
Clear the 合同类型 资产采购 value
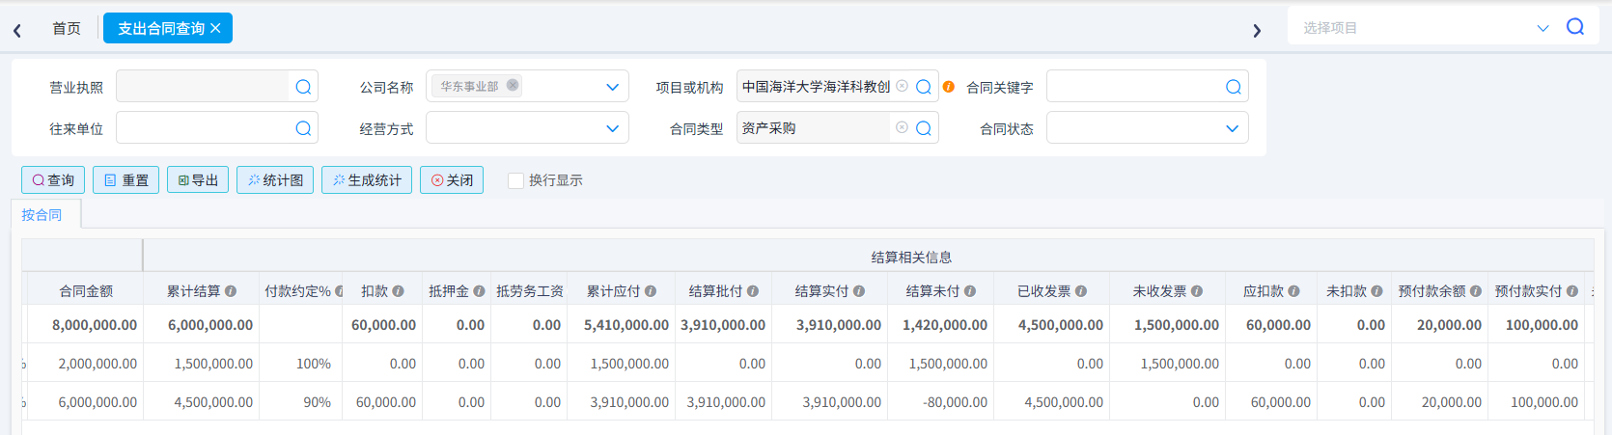click(x=902, y=127)
